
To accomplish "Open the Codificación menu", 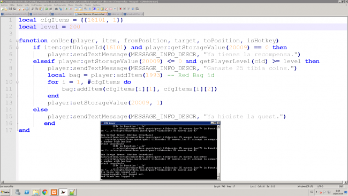I will (x=36, y=5).
